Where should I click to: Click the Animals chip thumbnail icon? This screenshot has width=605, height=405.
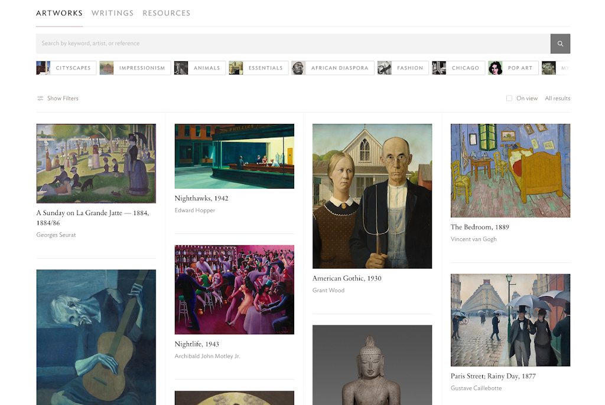point(181,68)
